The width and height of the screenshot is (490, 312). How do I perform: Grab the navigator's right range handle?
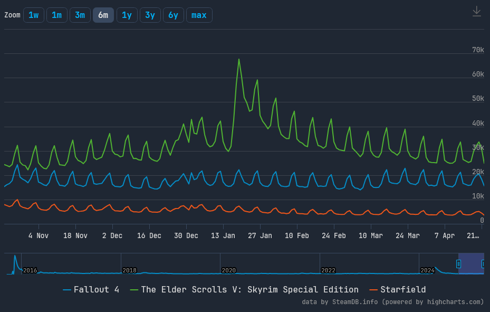click(483, 264)
